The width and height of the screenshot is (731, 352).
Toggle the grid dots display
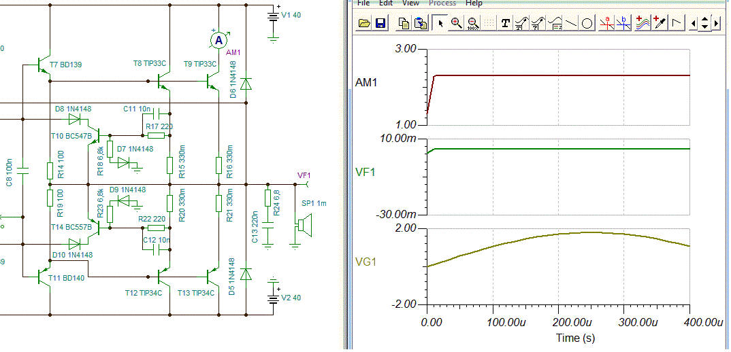pyautogui.click(x=488, y=23)
